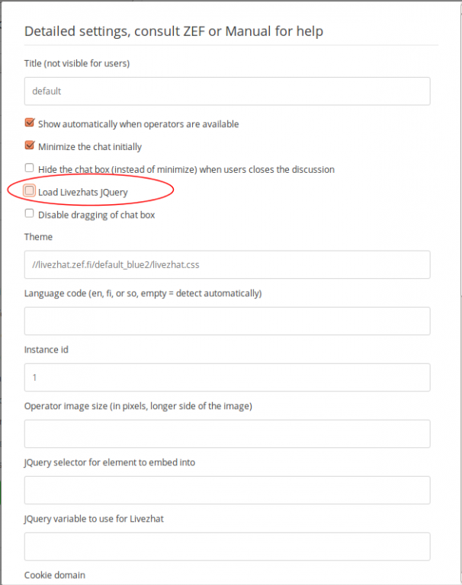
Task: Click the Operator image size label
Action: point(138,406)
